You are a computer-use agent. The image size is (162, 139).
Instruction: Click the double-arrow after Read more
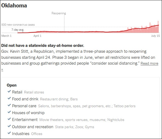[x=2, y=69]
